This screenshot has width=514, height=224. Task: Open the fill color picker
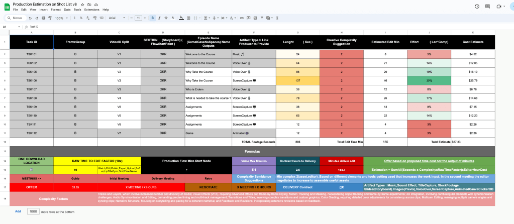pyautogui.click(x=181, y=18)
